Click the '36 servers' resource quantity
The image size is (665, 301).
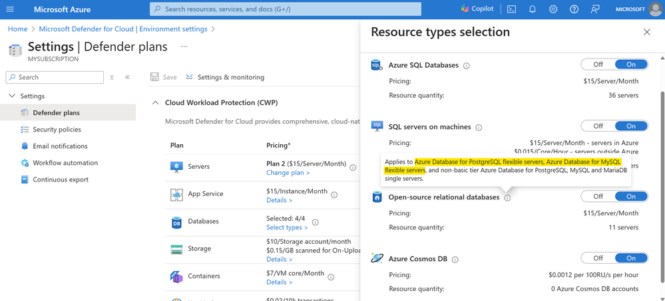pyautogui.click(x=624, y=95)
